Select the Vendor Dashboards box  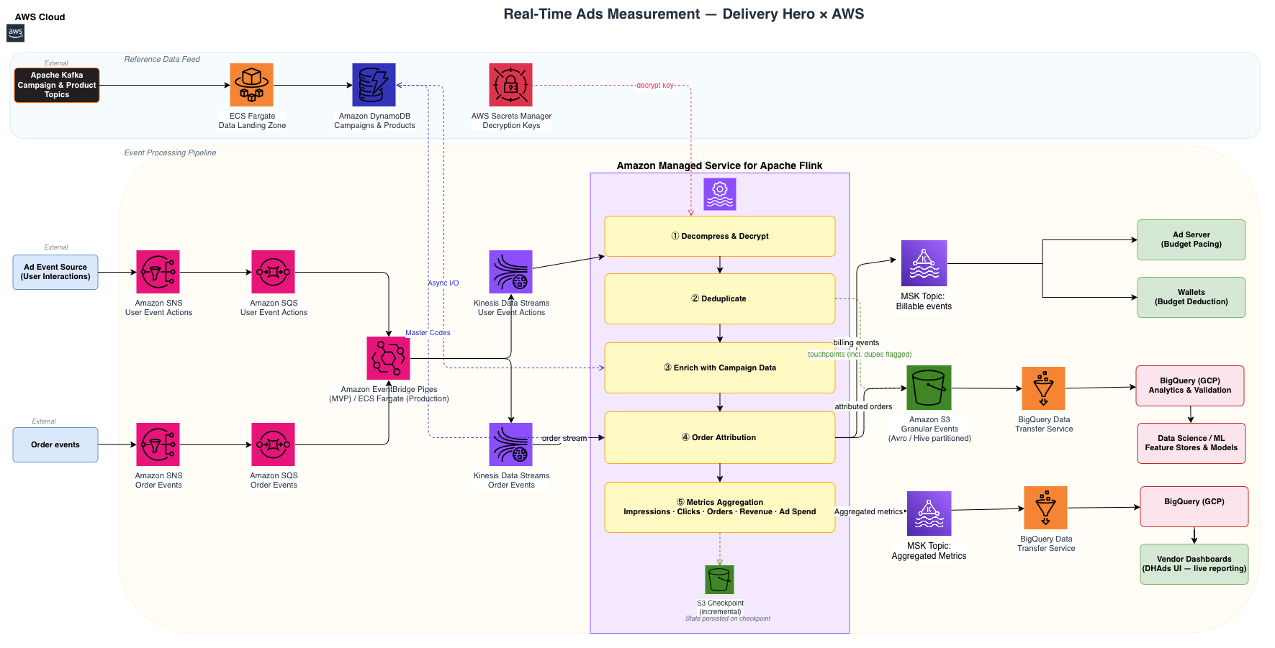coord(1194,564)
